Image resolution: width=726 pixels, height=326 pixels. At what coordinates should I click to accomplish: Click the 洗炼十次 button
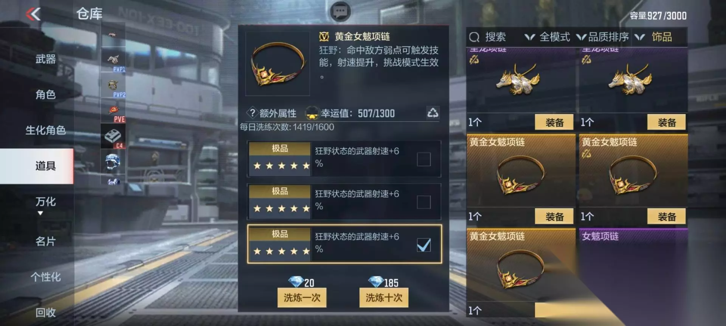384,298
